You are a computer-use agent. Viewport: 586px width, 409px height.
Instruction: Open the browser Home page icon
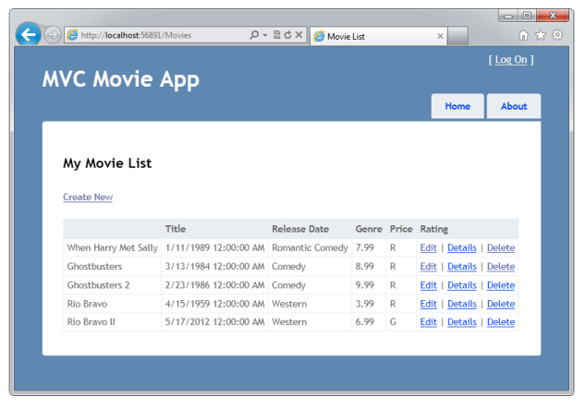524,35
